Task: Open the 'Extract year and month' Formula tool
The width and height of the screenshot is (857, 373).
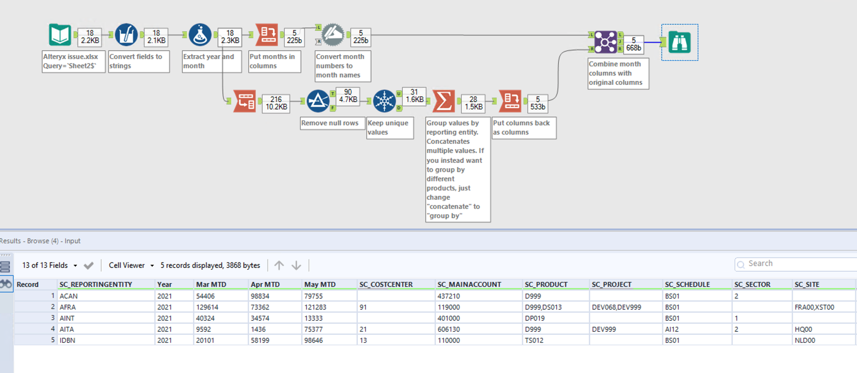Action: point(198,35)
